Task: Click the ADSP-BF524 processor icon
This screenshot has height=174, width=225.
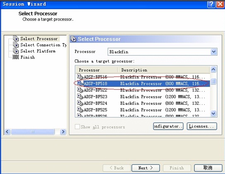Action: (80, 103)
